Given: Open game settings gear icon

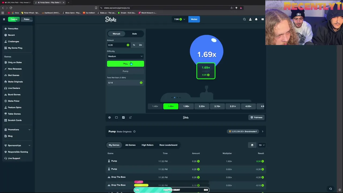Looking at the screenshot, I should [x=109, y=117].
